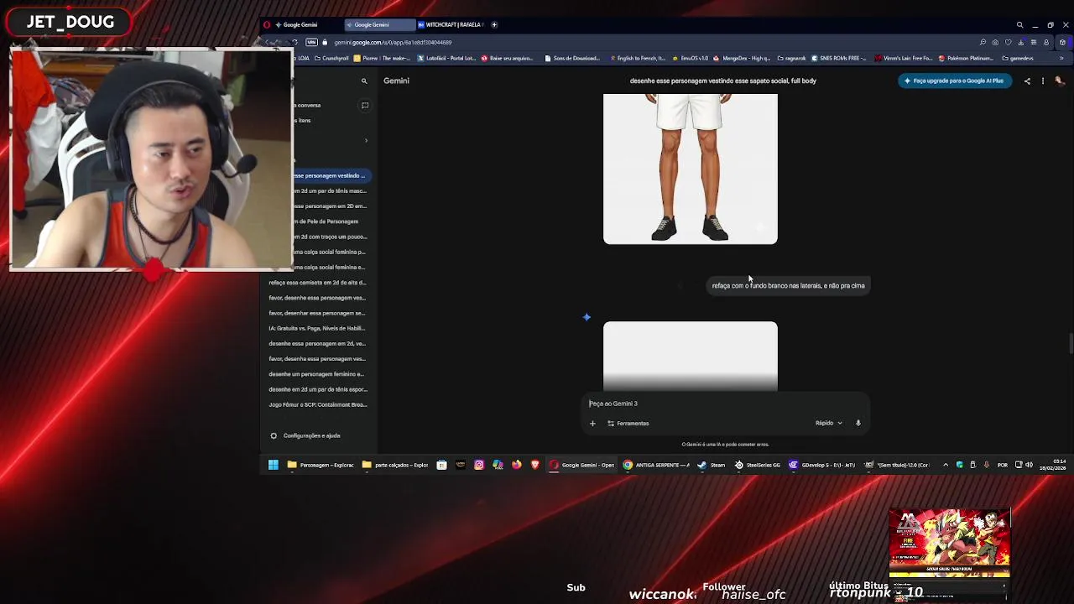Open chat 'favor, desenhar essa personagem se...'
The height and width of the screenshot is (604, 1074).
pyautogui.click(x=317, y=313)
